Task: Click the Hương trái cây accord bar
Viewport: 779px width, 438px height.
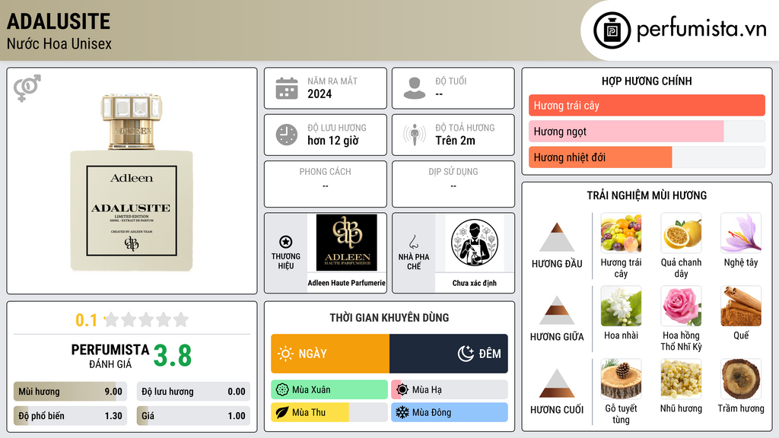Action: 647,105
